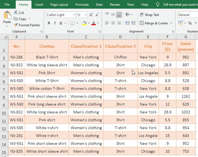Increase font size with the large A icon
The image size is (198, 157).
(x=91, y=15)
